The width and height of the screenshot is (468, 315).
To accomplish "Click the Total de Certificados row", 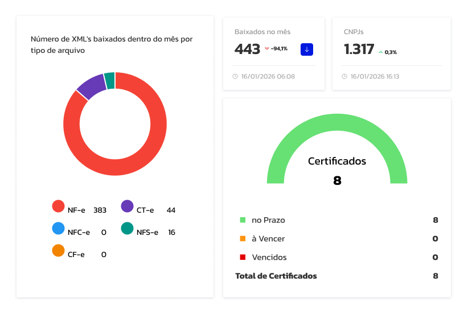I will tap(336, 276).
